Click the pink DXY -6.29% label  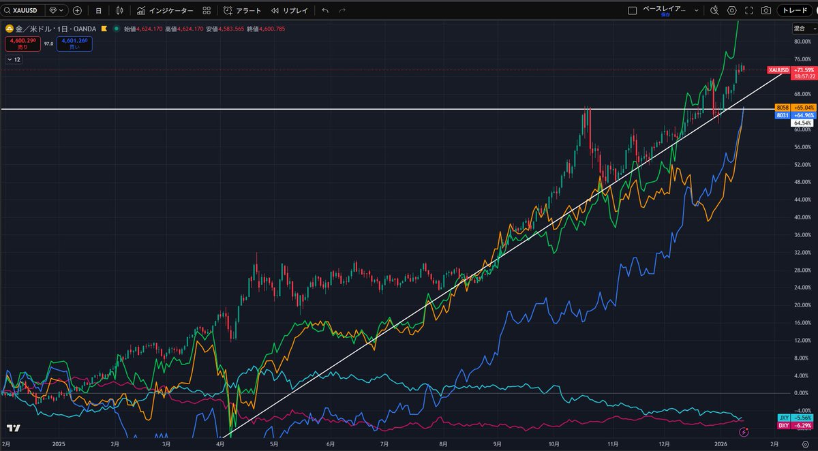[796, 425]
